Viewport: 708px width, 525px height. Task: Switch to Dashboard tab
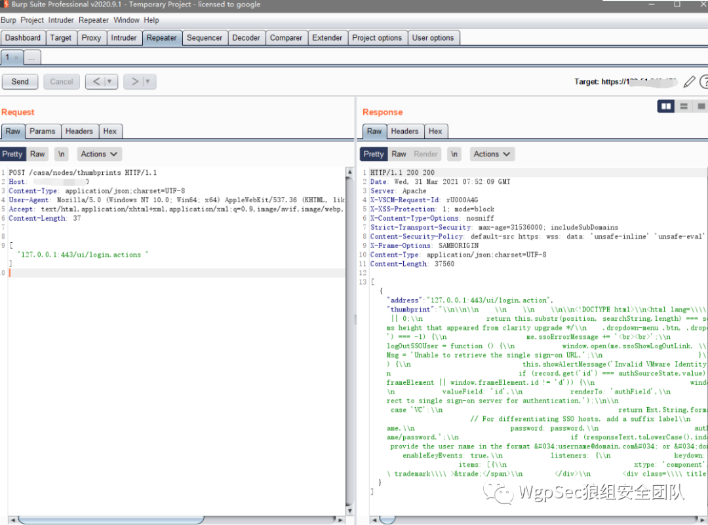coord(23,38)
